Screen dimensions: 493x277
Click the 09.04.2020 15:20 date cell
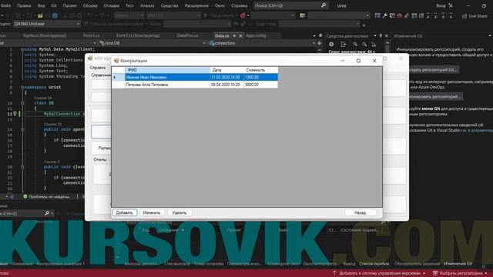click(227, 85)
